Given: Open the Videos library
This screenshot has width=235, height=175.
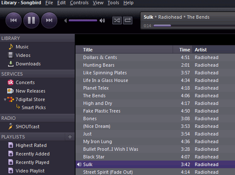Looking at the screenshot, I should tap(19, 55).
